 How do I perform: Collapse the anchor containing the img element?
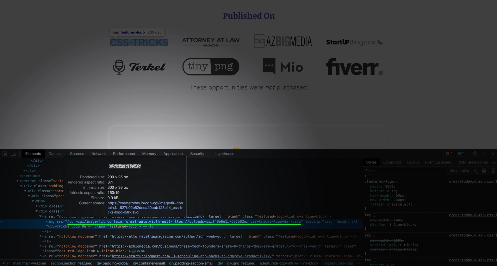point(40,216)
